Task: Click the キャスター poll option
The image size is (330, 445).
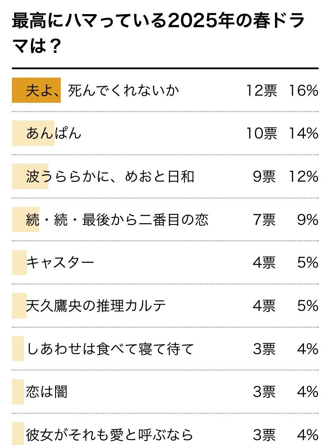Action: point(165,262)
